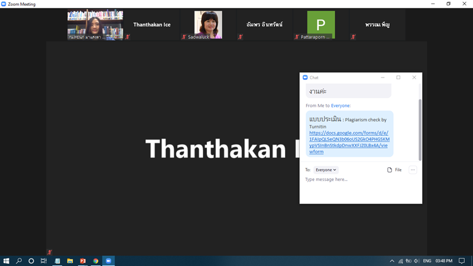Screen dimensions: 473x266
Task: Open the chat more options ellipsis button
Action: 413,170
